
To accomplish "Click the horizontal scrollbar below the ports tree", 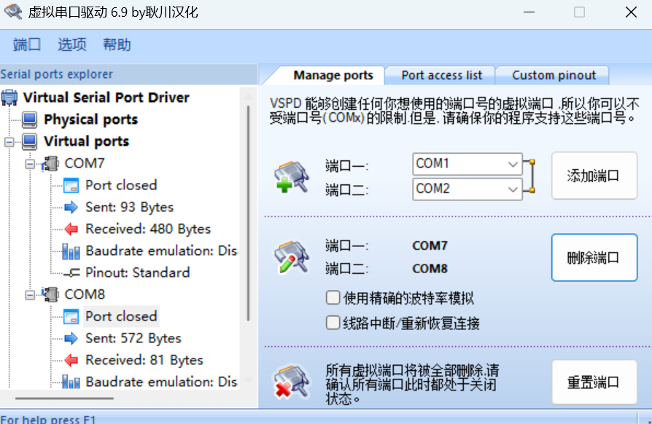I will 64,399.
